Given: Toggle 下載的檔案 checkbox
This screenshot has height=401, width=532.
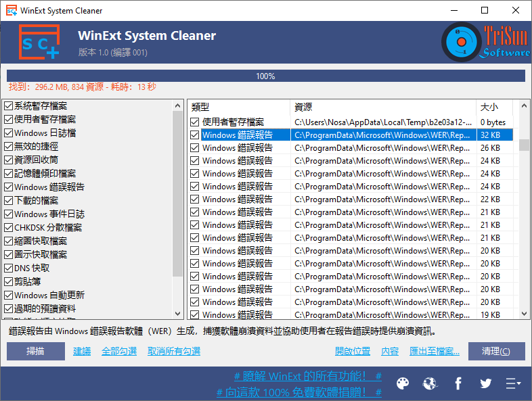Looking at the screenshot, I should (x=9, y=201).
